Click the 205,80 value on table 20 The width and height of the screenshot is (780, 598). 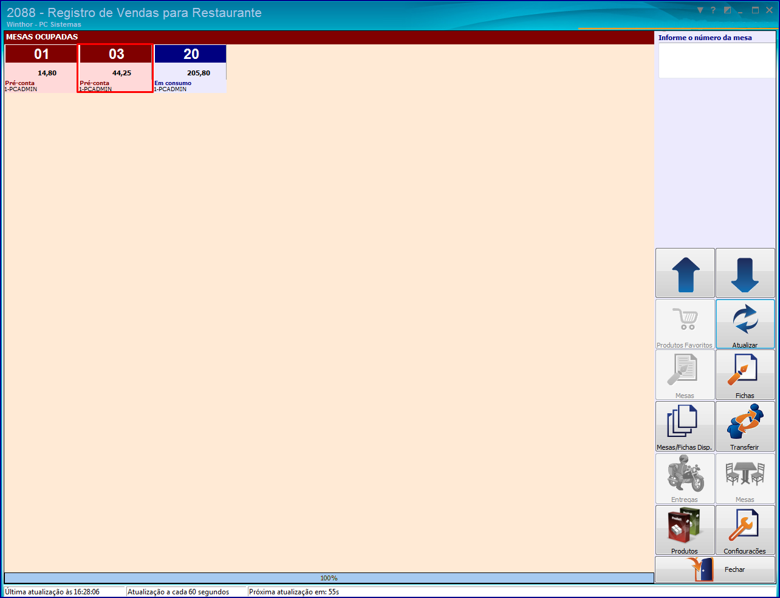point(199,73)
